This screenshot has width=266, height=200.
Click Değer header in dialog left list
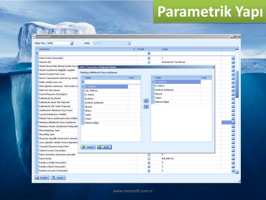106,78
